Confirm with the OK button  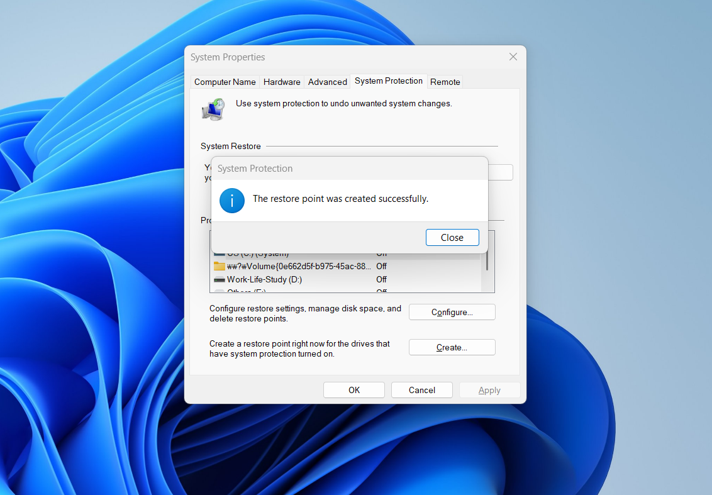tap(354, 390)
